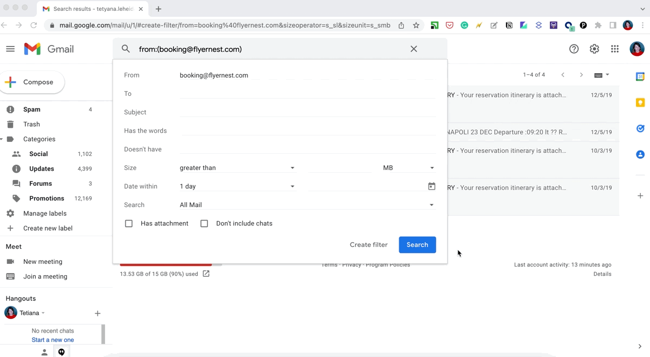This screenshot has width=650, height=357.
Task: Pick a date with the calendar icon
Action: [432, 186]
